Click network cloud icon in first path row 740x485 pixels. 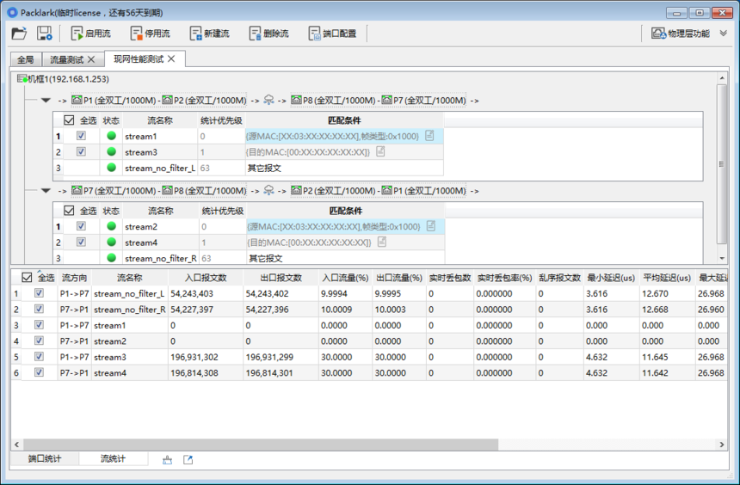[268, 100]
